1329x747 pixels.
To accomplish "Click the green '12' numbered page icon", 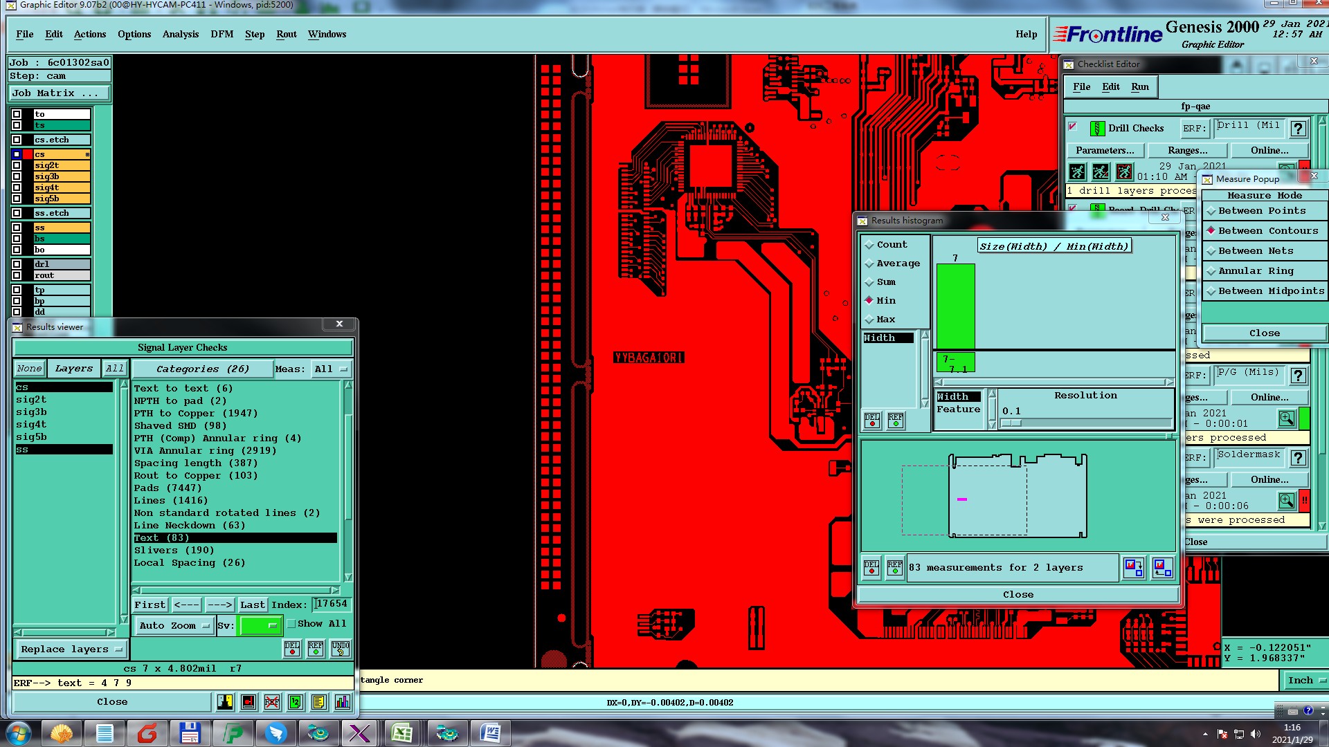I will tap(295, 702).
